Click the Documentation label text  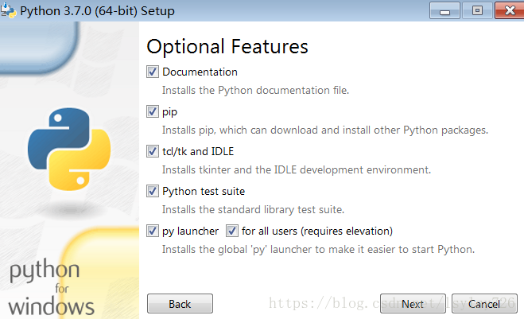click(200, 72)
